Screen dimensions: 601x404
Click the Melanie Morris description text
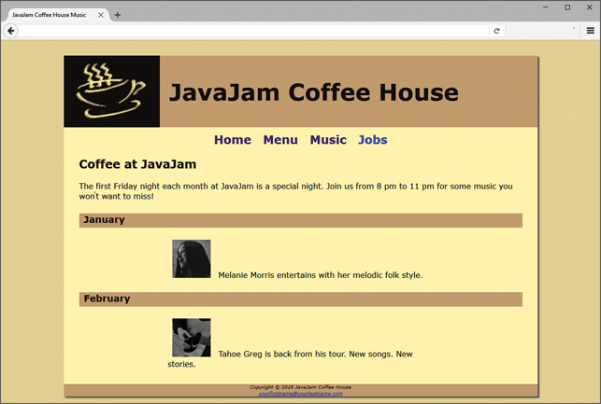tap(321, 275)
